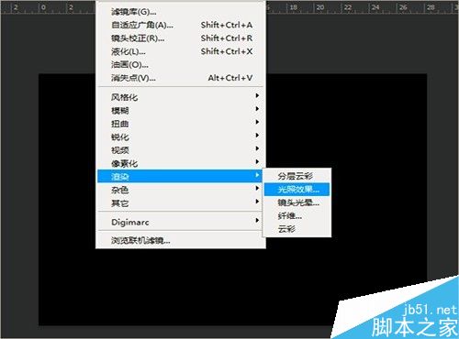The image size is (459, 339).
Task: Expand the 其它 submenu
Action: click(181, 202)
